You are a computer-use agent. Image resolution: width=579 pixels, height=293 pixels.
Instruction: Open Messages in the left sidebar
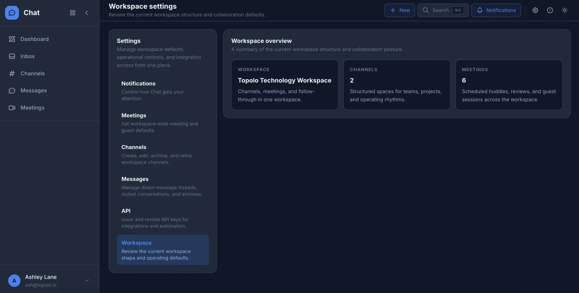34,90
